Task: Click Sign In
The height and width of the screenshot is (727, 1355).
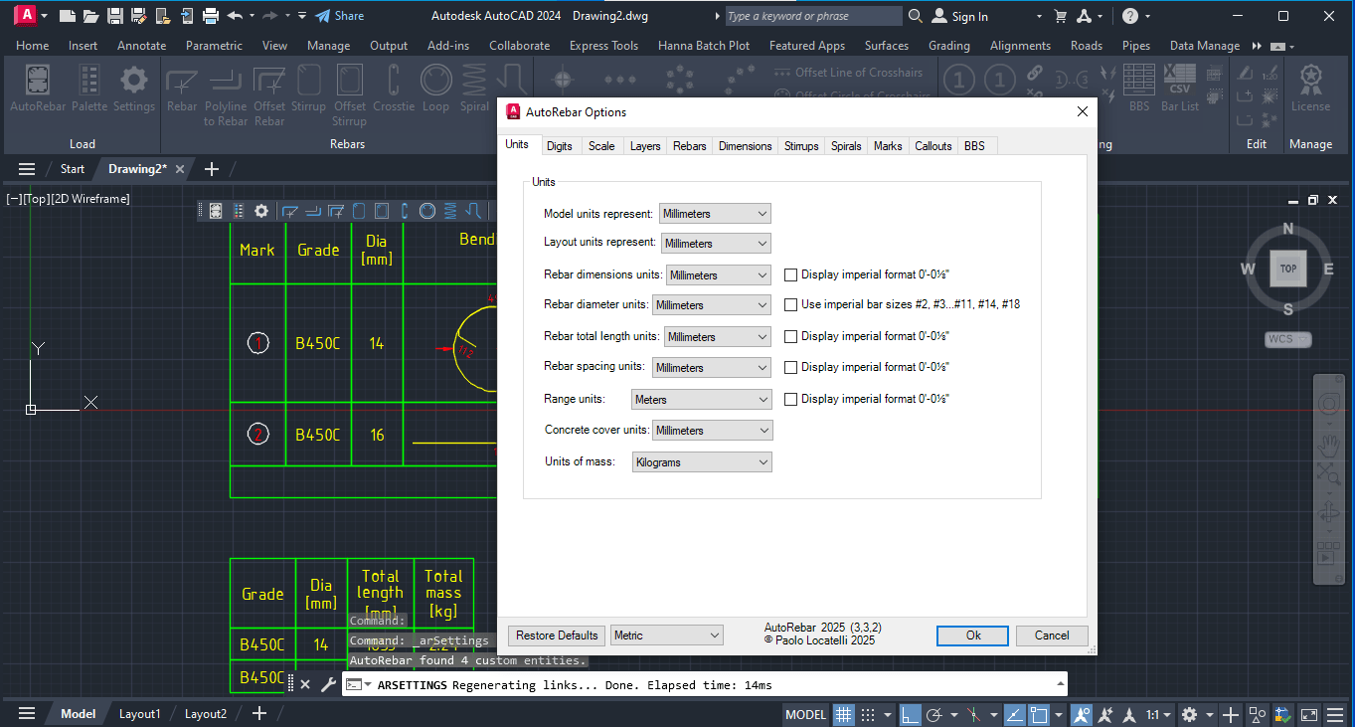Action: (x=959, y=16)
